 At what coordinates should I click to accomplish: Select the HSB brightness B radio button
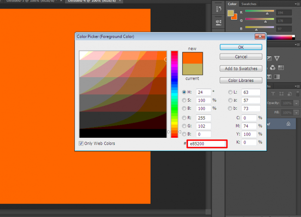tap(184, 108)
